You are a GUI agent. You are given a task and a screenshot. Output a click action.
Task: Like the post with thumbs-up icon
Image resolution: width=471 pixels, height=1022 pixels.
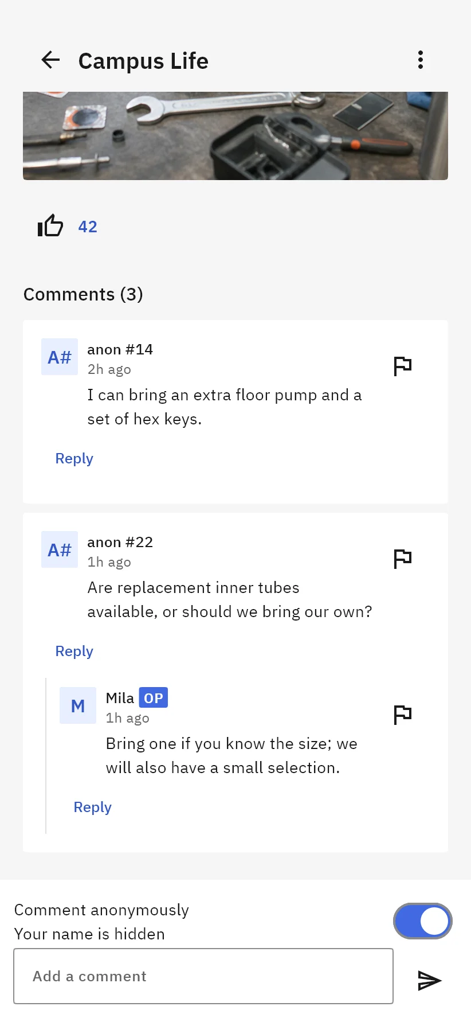click(50, 226)
